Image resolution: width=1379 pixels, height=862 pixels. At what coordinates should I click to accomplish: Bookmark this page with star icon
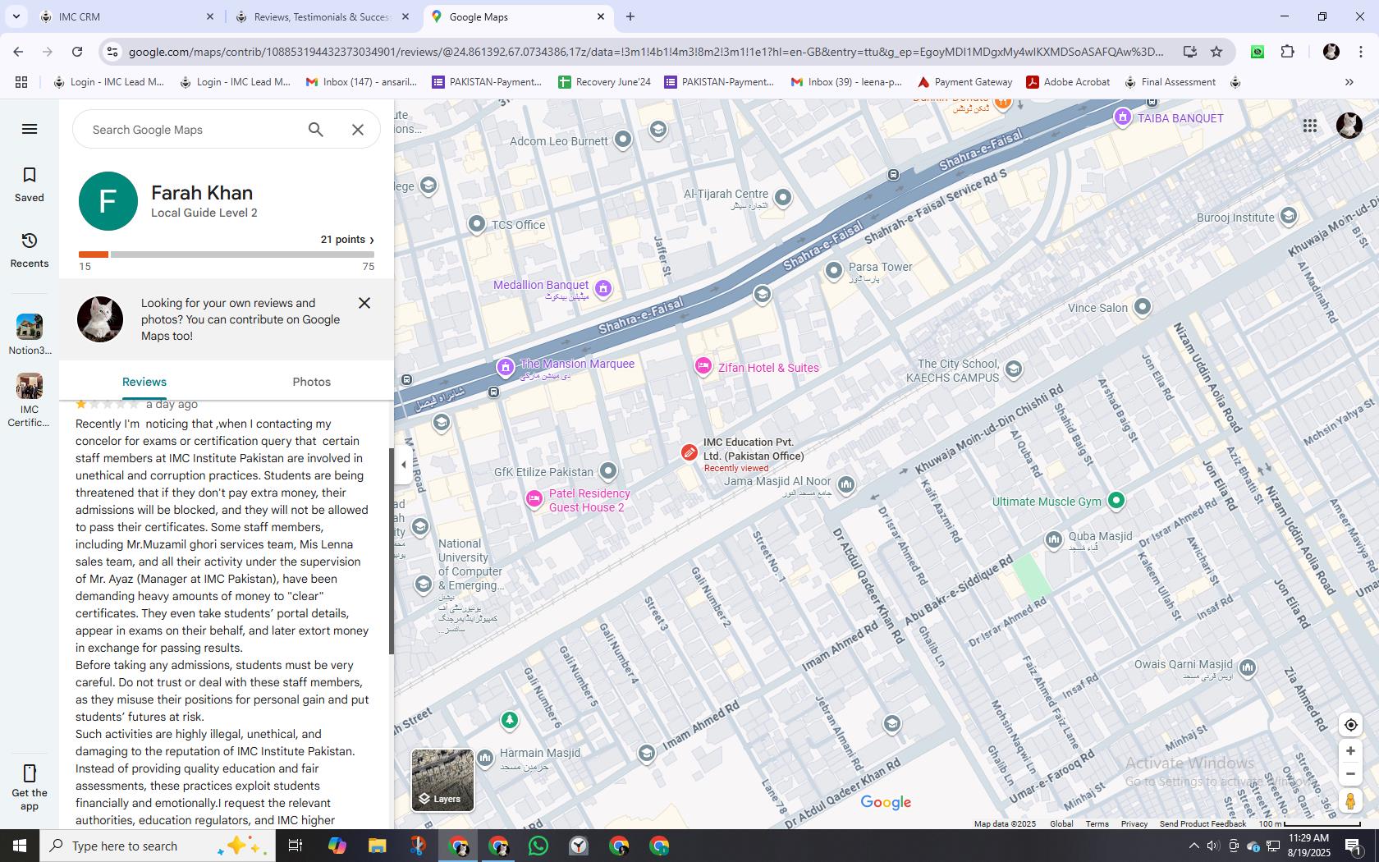coord(1216,52)
